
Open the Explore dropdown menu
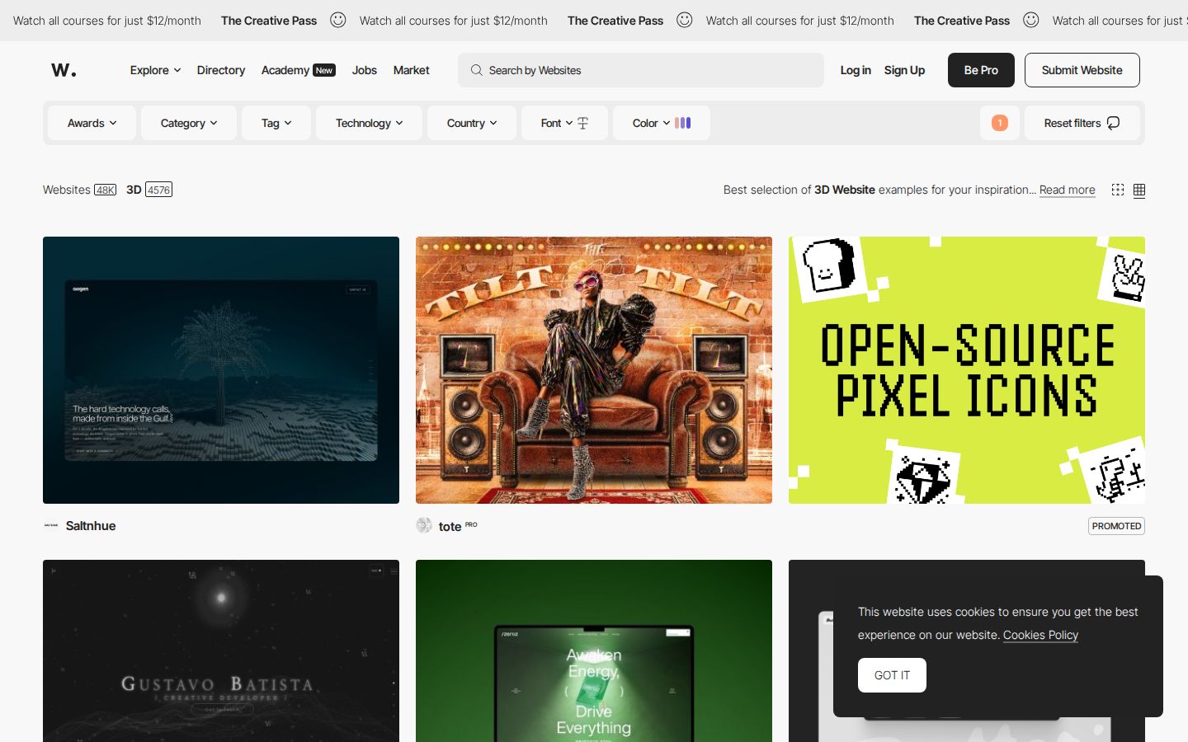[x=155, y=70]
